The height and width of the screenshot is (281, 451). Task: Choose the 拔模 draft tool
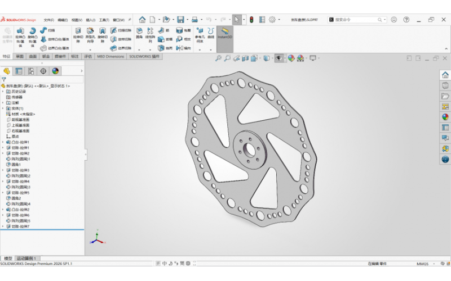point(165,39)
